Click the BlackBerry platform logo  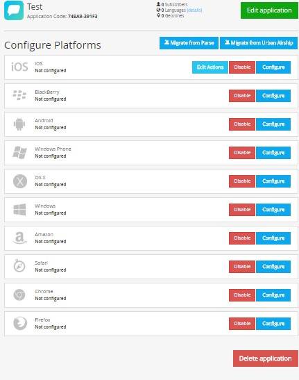coord(19,95)
